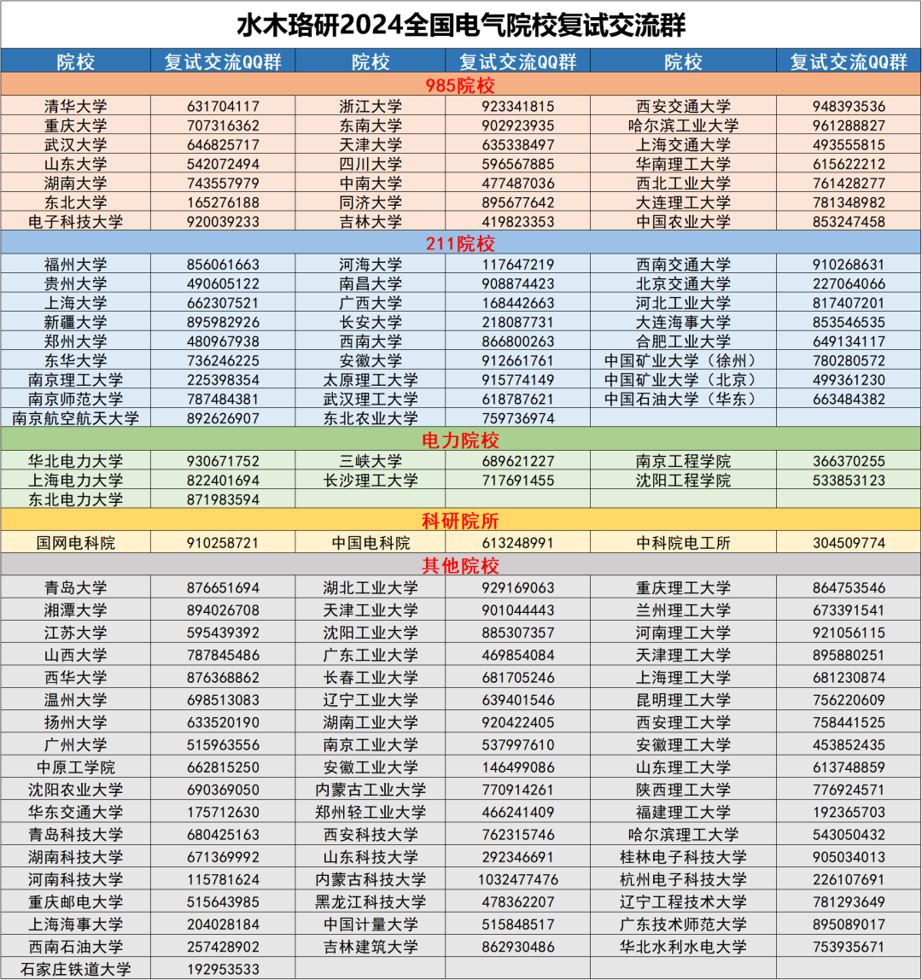Click the 青岛大学 cell
Screen dimensions: 922x980
coord(76,588)
